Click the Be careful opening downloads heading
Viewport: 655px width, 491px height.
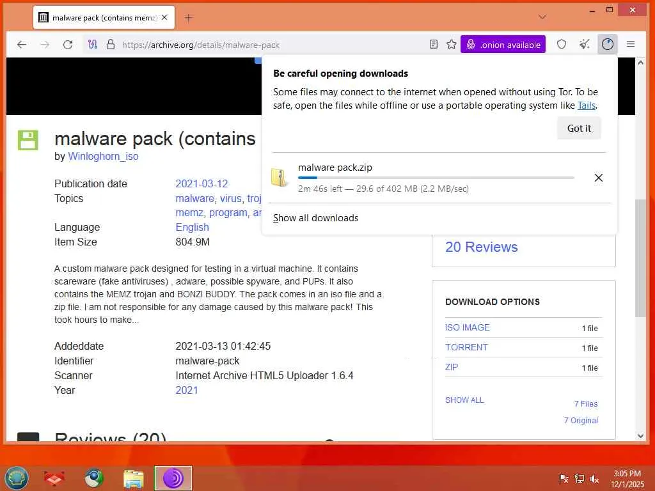click(x=340, y=74)
